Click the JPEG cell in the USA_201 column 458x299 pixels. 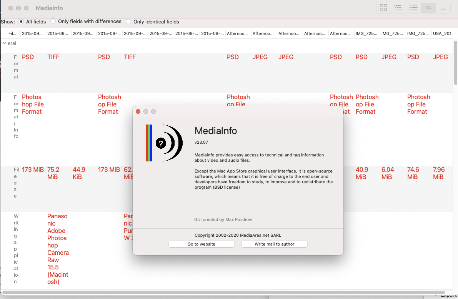point(440,57)
